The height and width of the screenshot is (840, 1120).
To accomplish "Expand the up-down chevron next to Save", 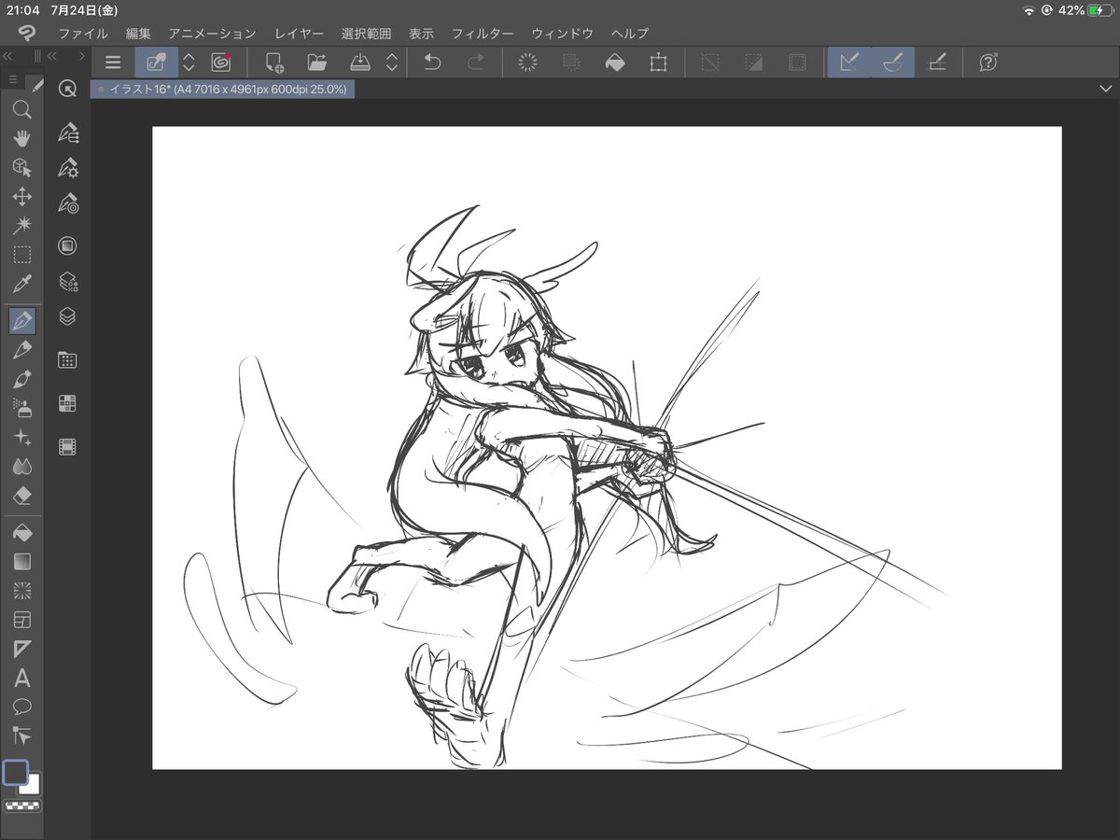I will (x=392, y=63).
